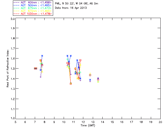The height and width of the screenshot is (132, 165).
Task: Click the legend entry AOT 400nm
Action: pos(32,2)
